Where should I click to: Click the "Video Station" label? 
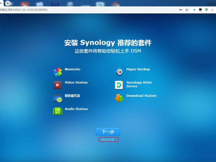pos(76,82)
